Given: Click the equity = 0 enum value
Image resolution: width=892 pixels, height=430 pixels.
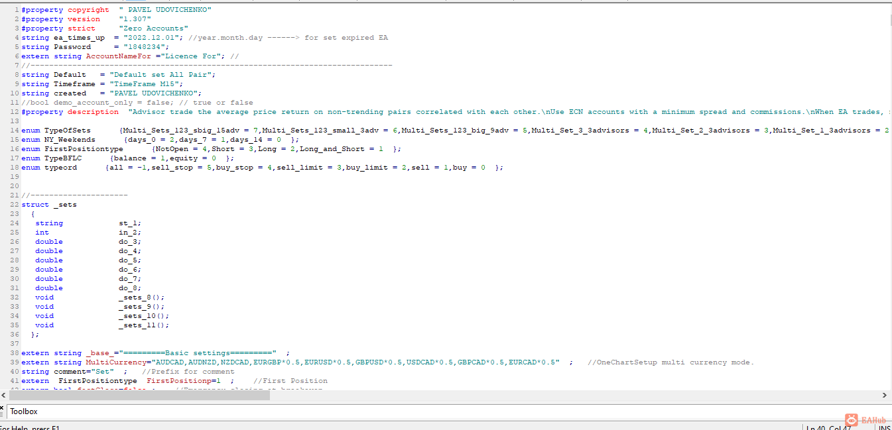Looking at the screenshot, I should coord(193,158).
